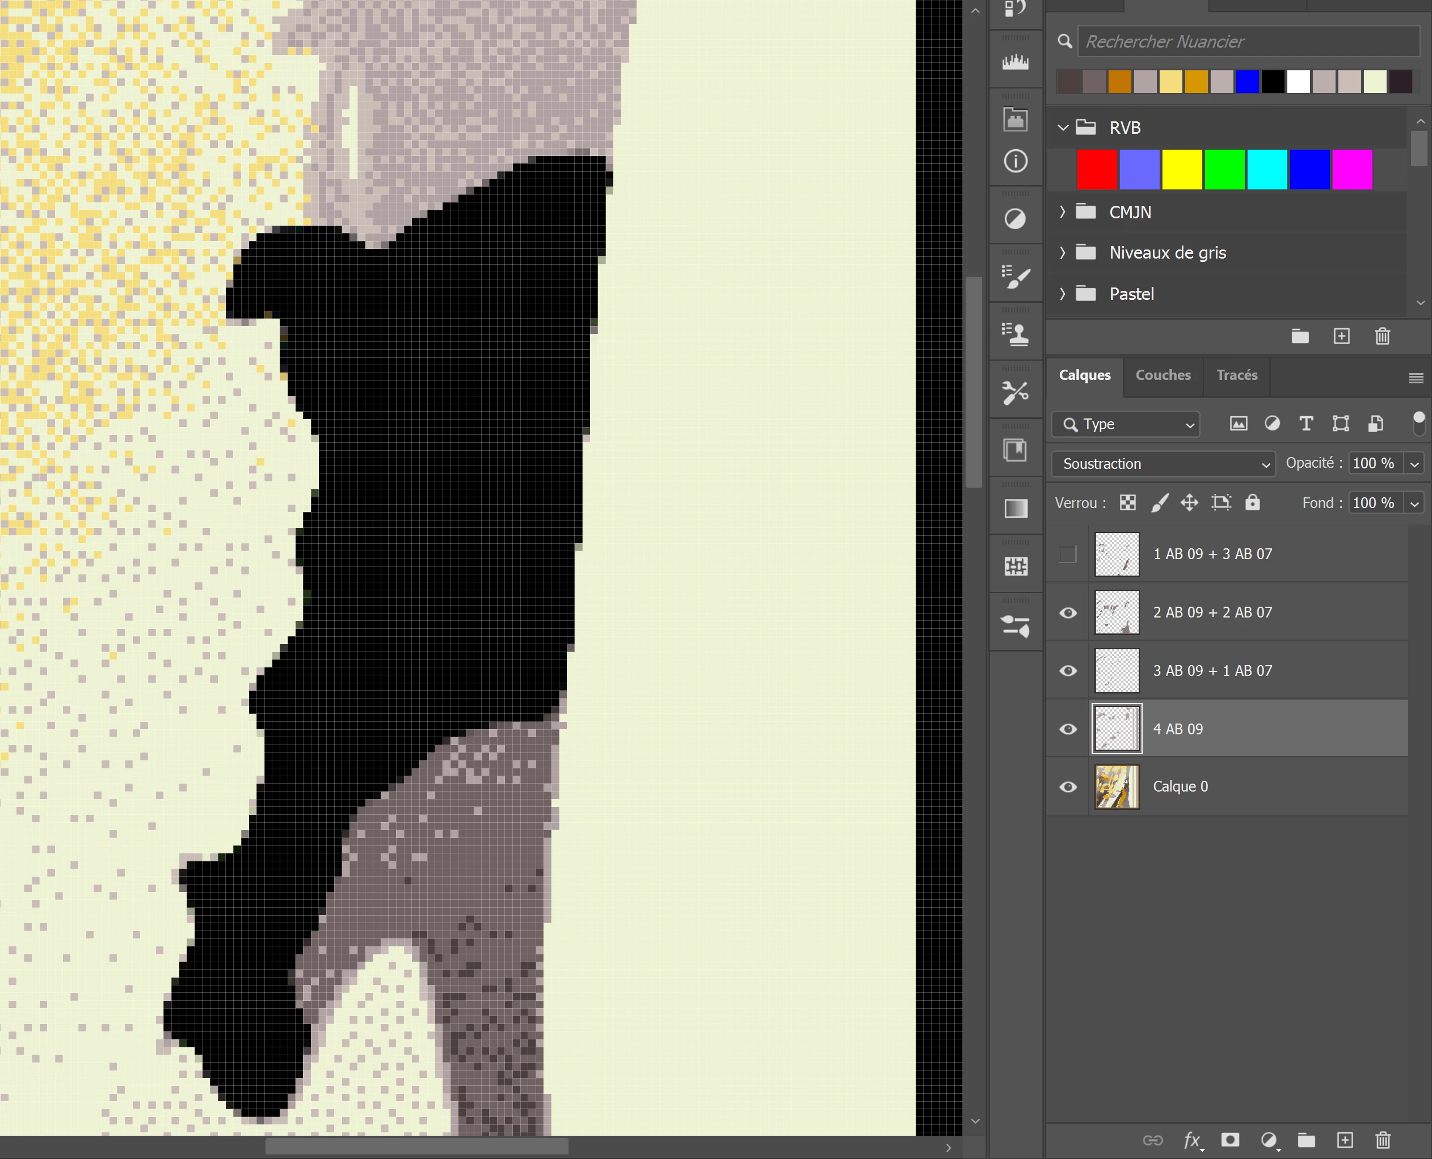Open the Opacité value dropdown arrow

[x=1414, y=464]
